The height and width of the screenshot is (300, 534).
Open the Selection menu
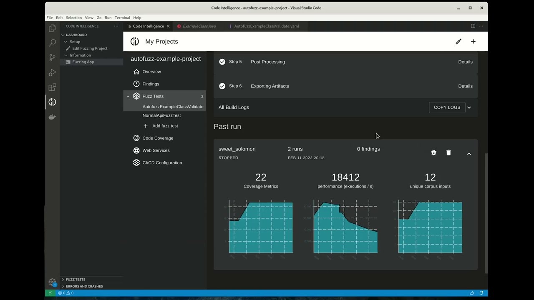[74, 17]
